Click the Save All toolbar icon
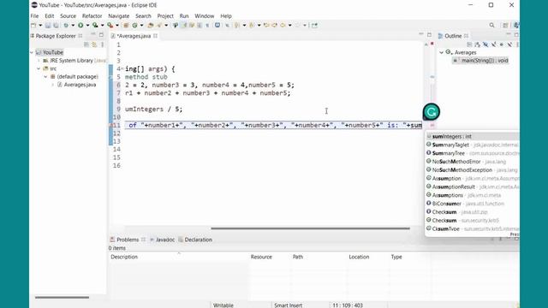 pos(56,25)
